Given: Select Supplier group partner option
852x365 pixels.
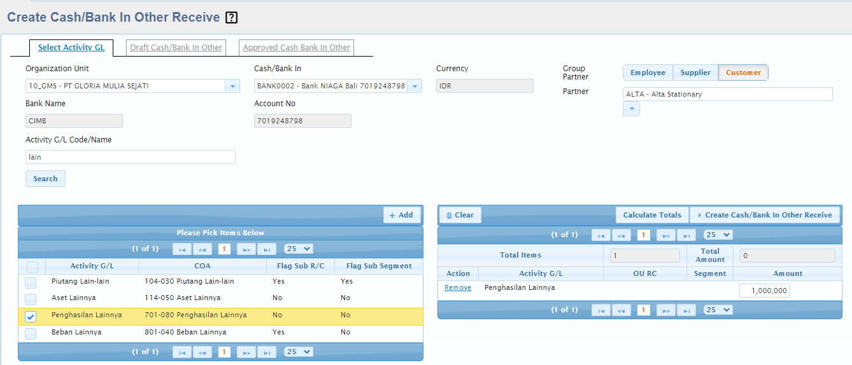Looking at the screenshot, I should (695, 72).
